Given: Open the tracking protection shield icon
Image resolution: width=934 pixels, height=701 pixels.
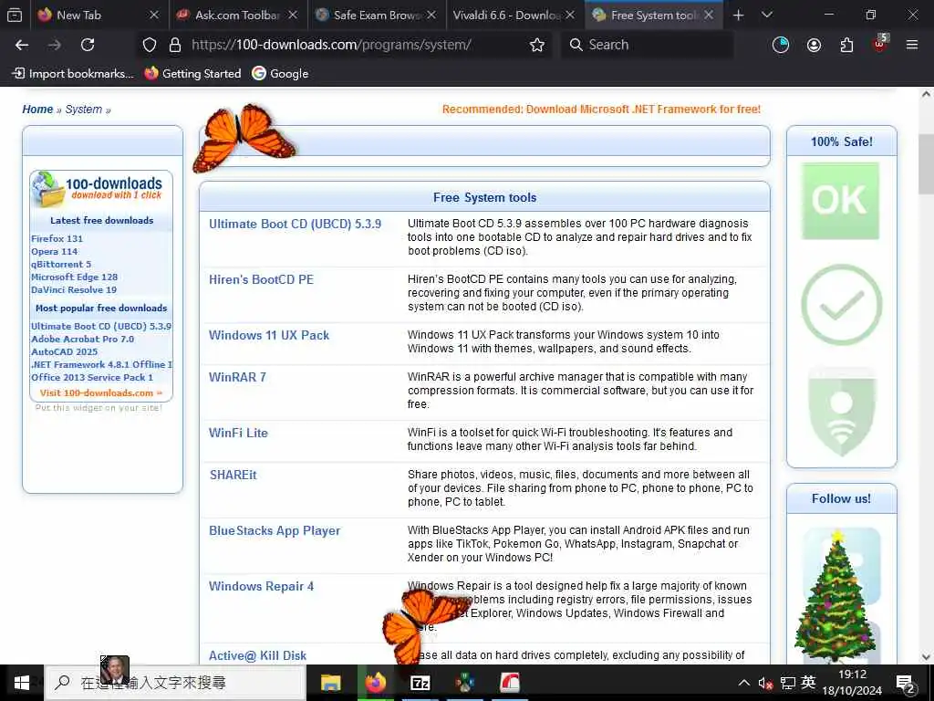Looking at the screenshot, I should point(150,45).
